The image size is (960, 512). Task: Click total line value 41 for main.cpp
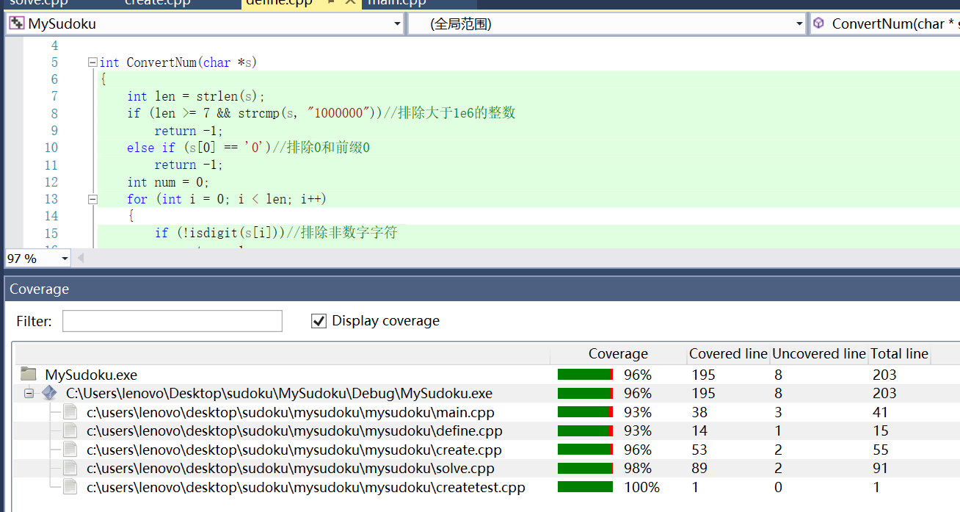coord(880,412)
